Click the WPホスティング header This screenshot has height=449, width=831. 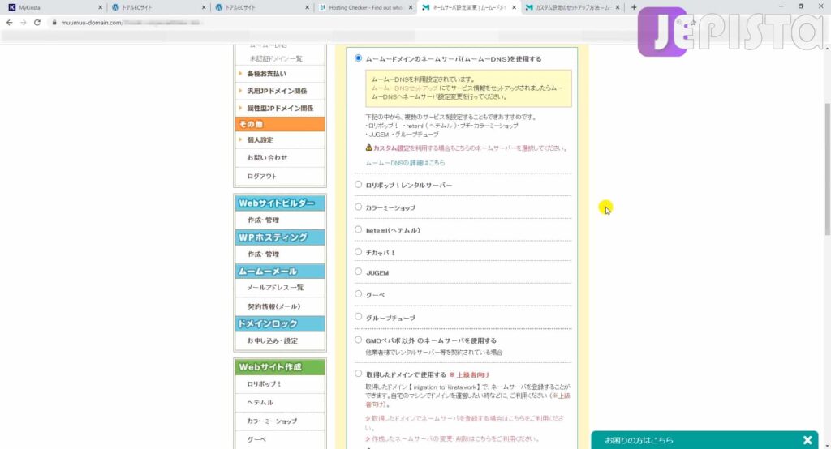coord(280,237)
